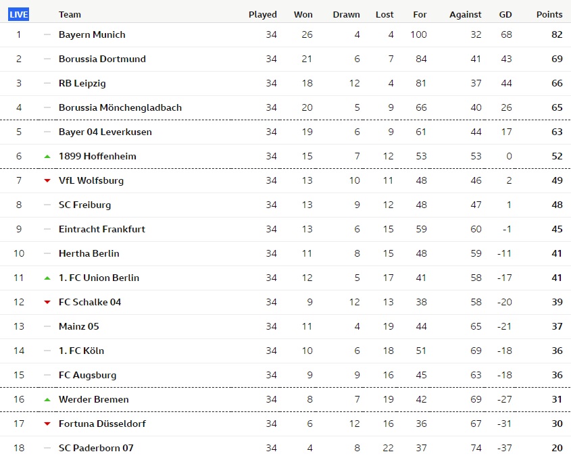Open the RB Leipzig team link
This screenshot has width=571, height=458.
pos(82,83)
